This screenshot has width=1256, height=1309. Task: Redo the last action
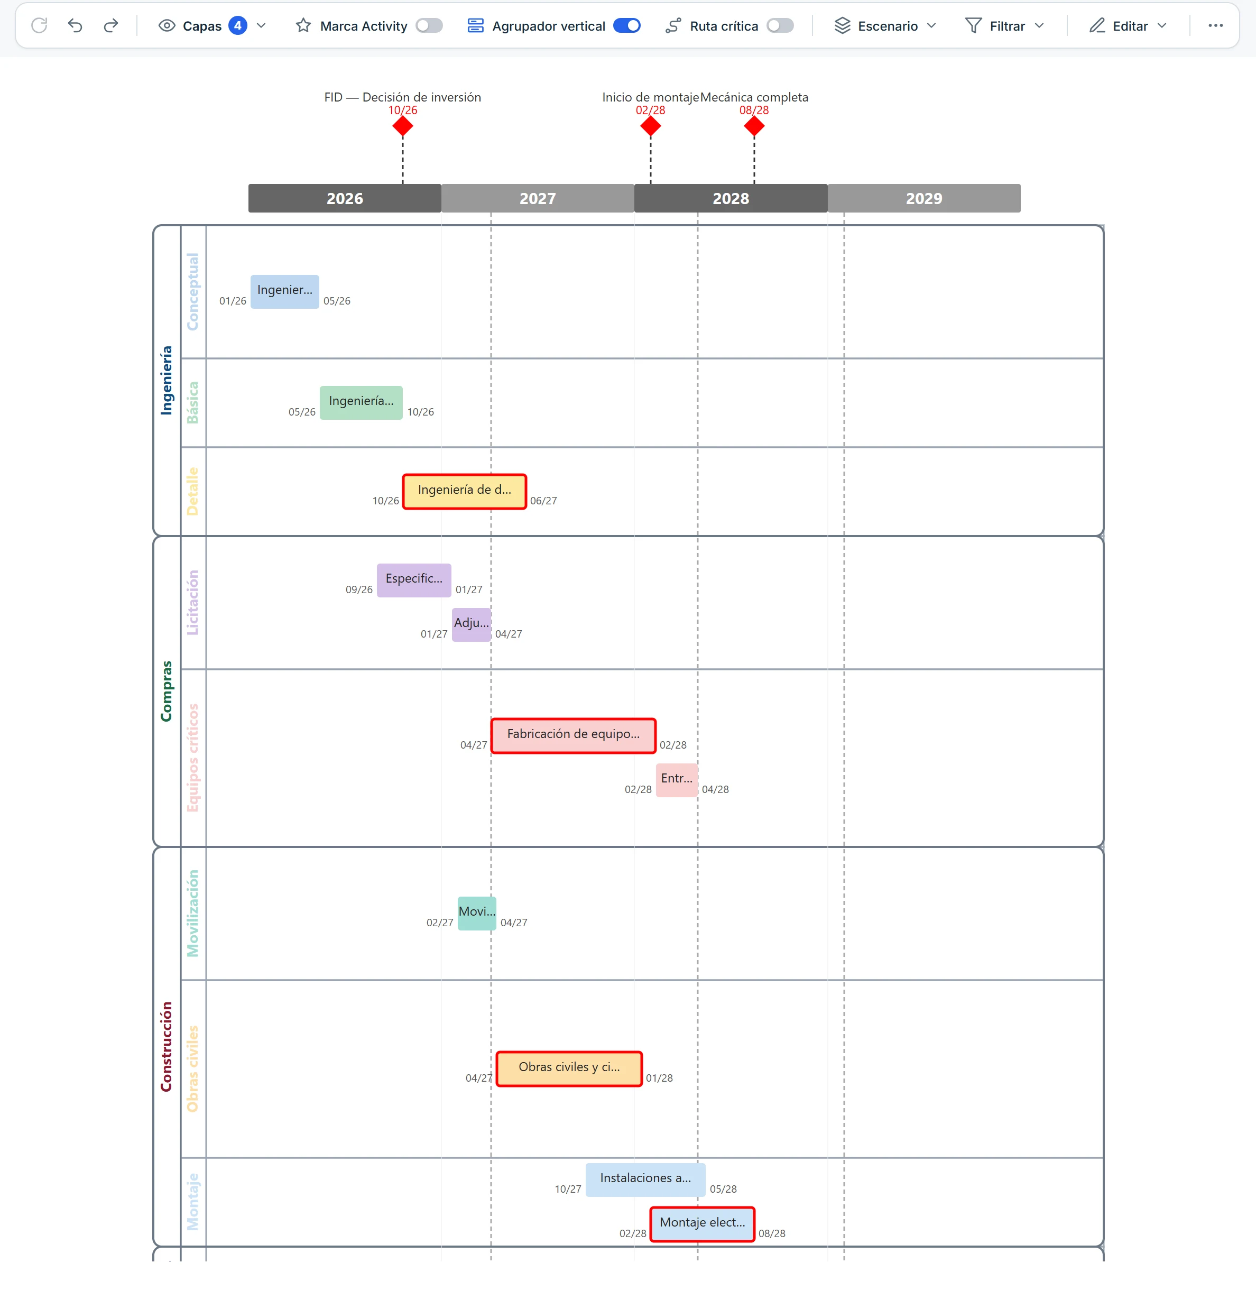coord(111,25)
